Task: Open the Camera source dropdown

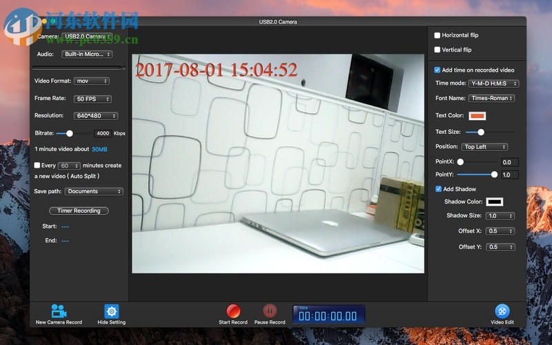Action: tap(87, 37)
